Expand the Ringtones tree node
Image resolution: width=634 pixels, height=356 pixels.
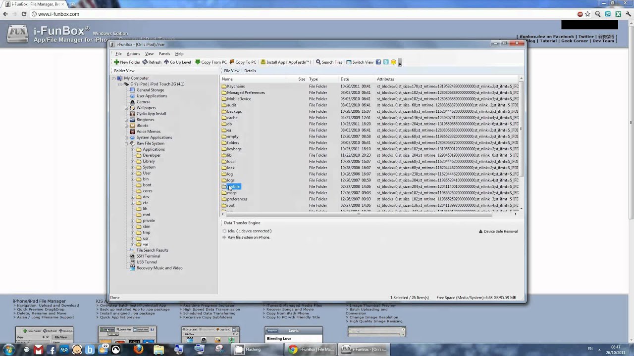[126, 120]
